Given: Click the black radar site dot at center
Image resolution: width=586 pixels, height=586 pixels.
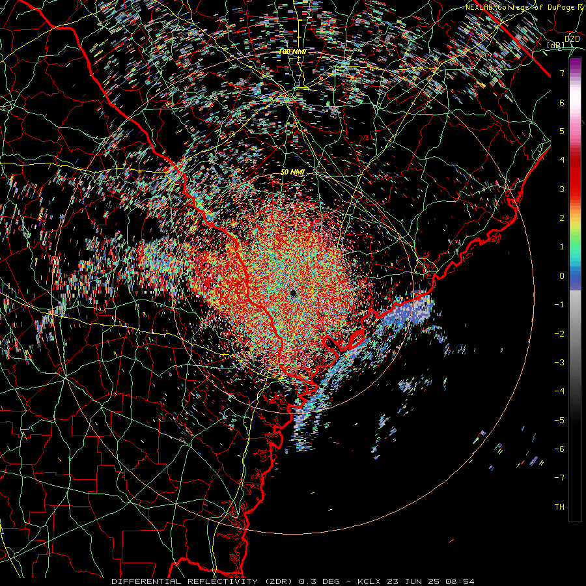Looking at the screenshot, I should [x=293, y=292].
